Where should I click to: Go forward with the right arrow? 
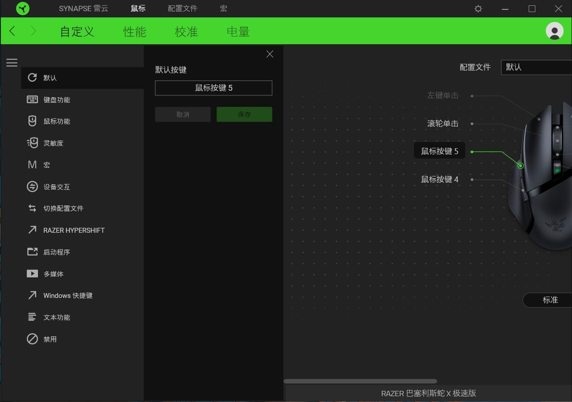point(33,31)
